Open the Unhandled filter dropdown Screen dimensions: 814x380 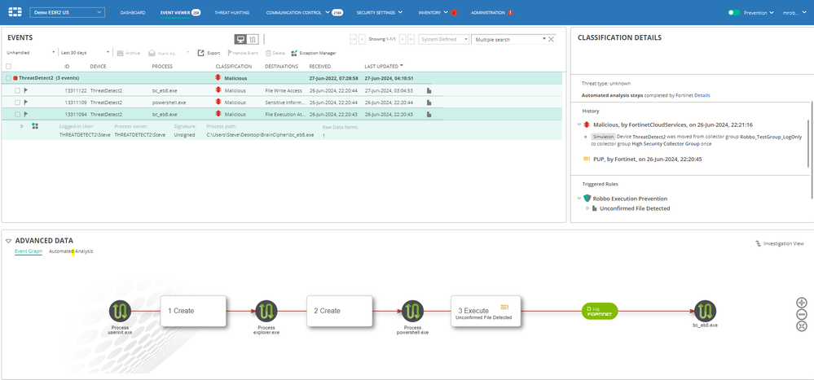pos(30,53)
